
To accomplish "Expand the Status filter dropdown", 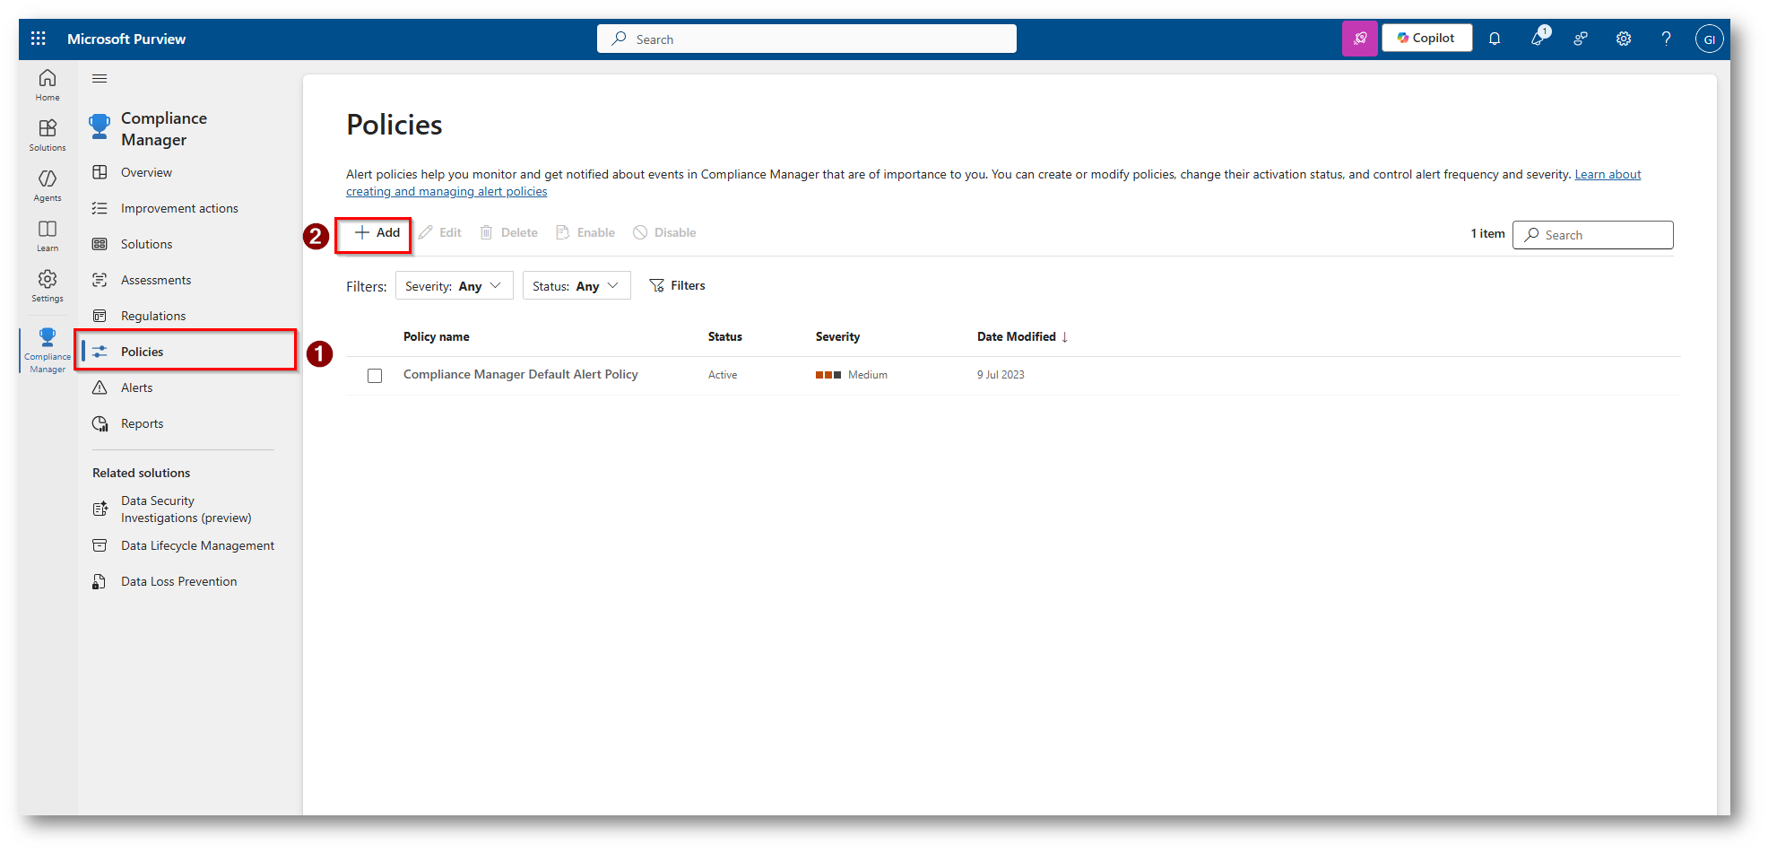I will pyautogui.click(x=576, y=286).
